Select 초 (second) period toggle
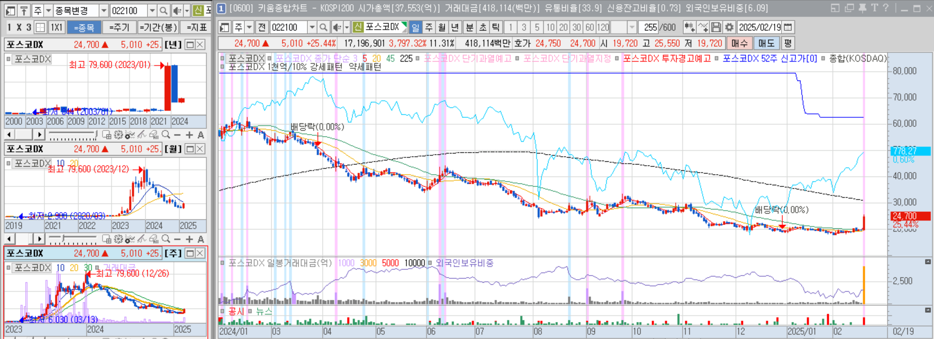The image size is (934, 339). (x=483, y=27)
